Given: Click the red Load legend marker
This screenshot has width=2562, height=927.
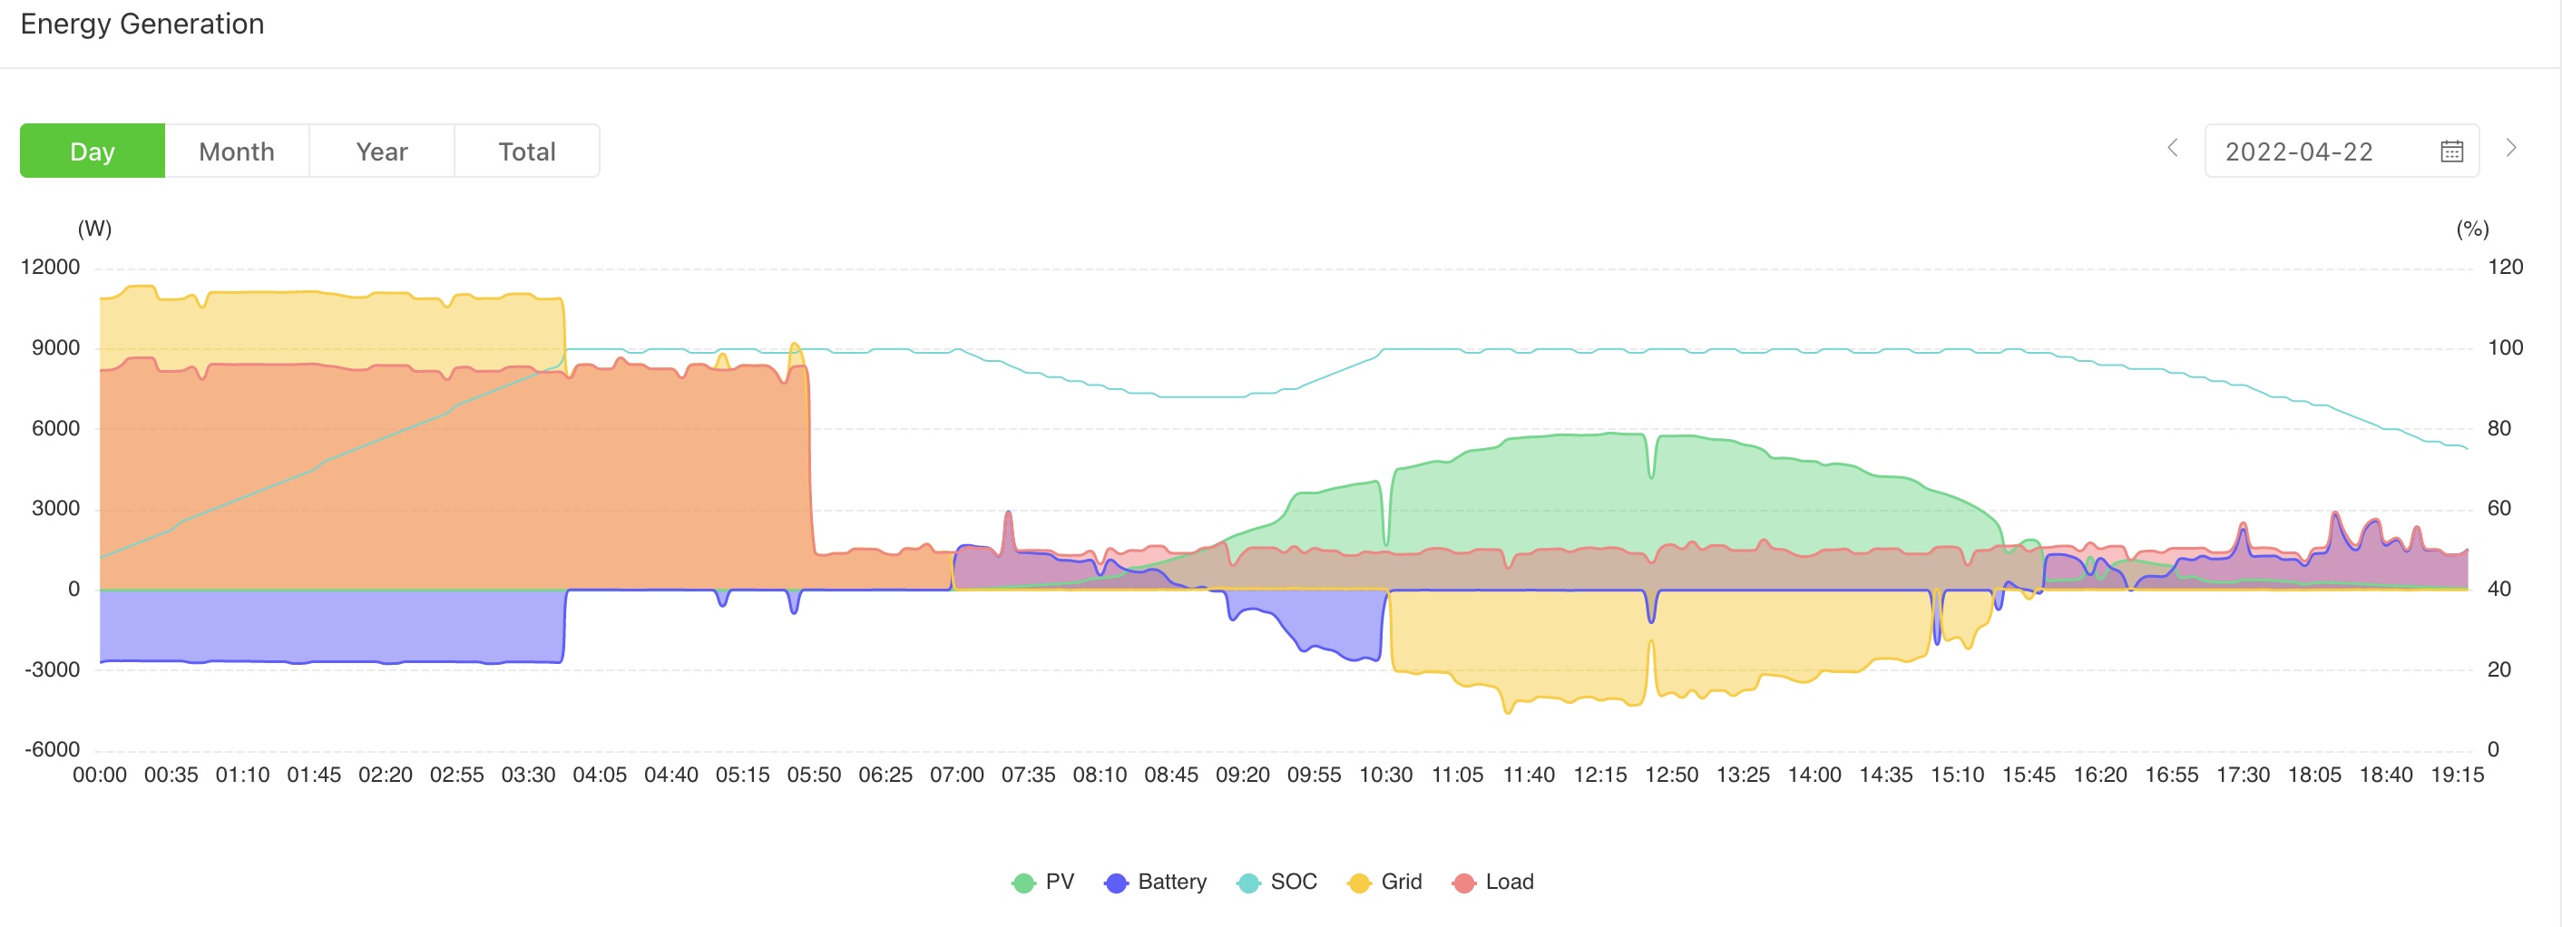Looking at the screenshot, I should (1462, 883).
